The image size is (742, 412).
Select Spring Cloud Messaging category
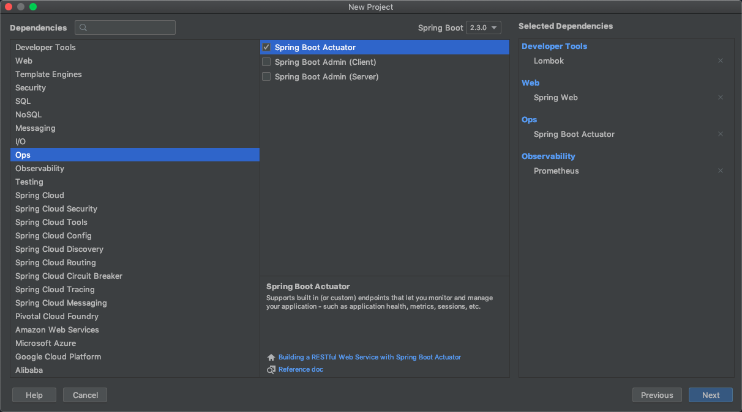point(135,303)
